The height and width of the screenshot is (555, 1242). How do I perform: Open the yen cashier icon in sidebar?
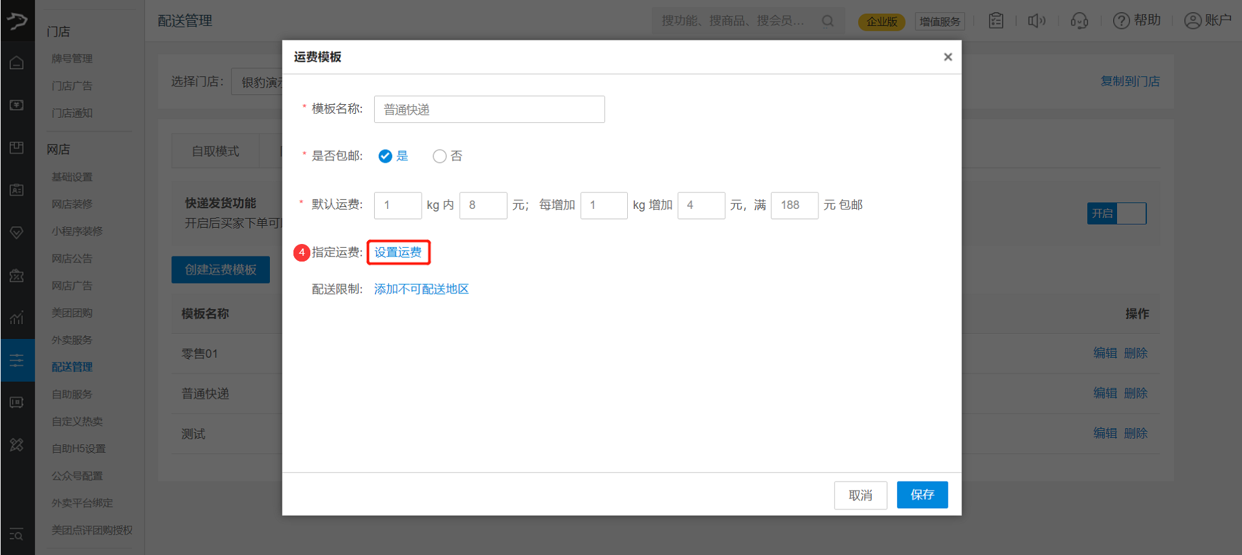click(17, 105)
